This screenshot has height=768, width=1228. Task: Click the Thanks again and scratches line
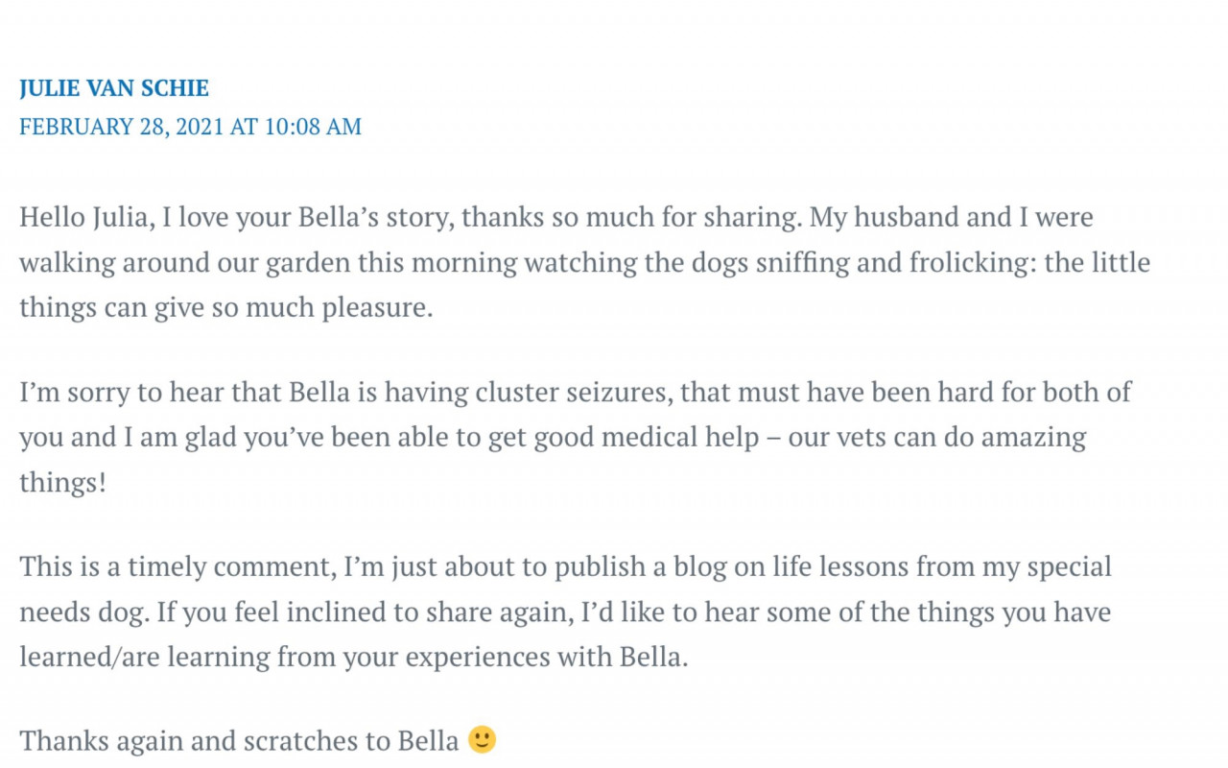(x=258, y=740)
